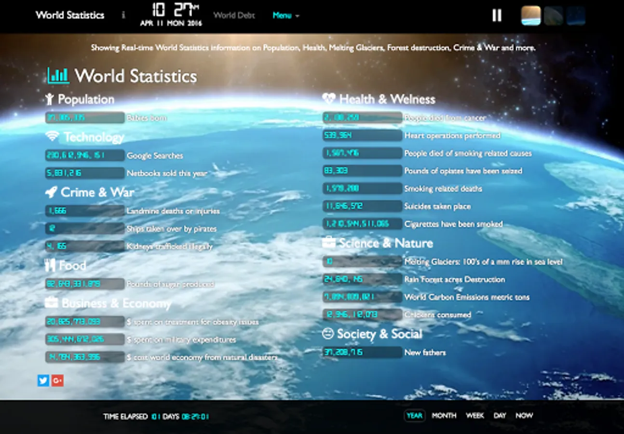624x434 pixels.
Task: Click the Babies born counter
Action: 85,118
